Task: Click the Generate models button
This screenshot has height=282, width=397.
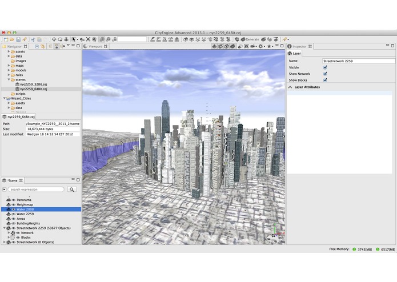Action: (250, 39)
